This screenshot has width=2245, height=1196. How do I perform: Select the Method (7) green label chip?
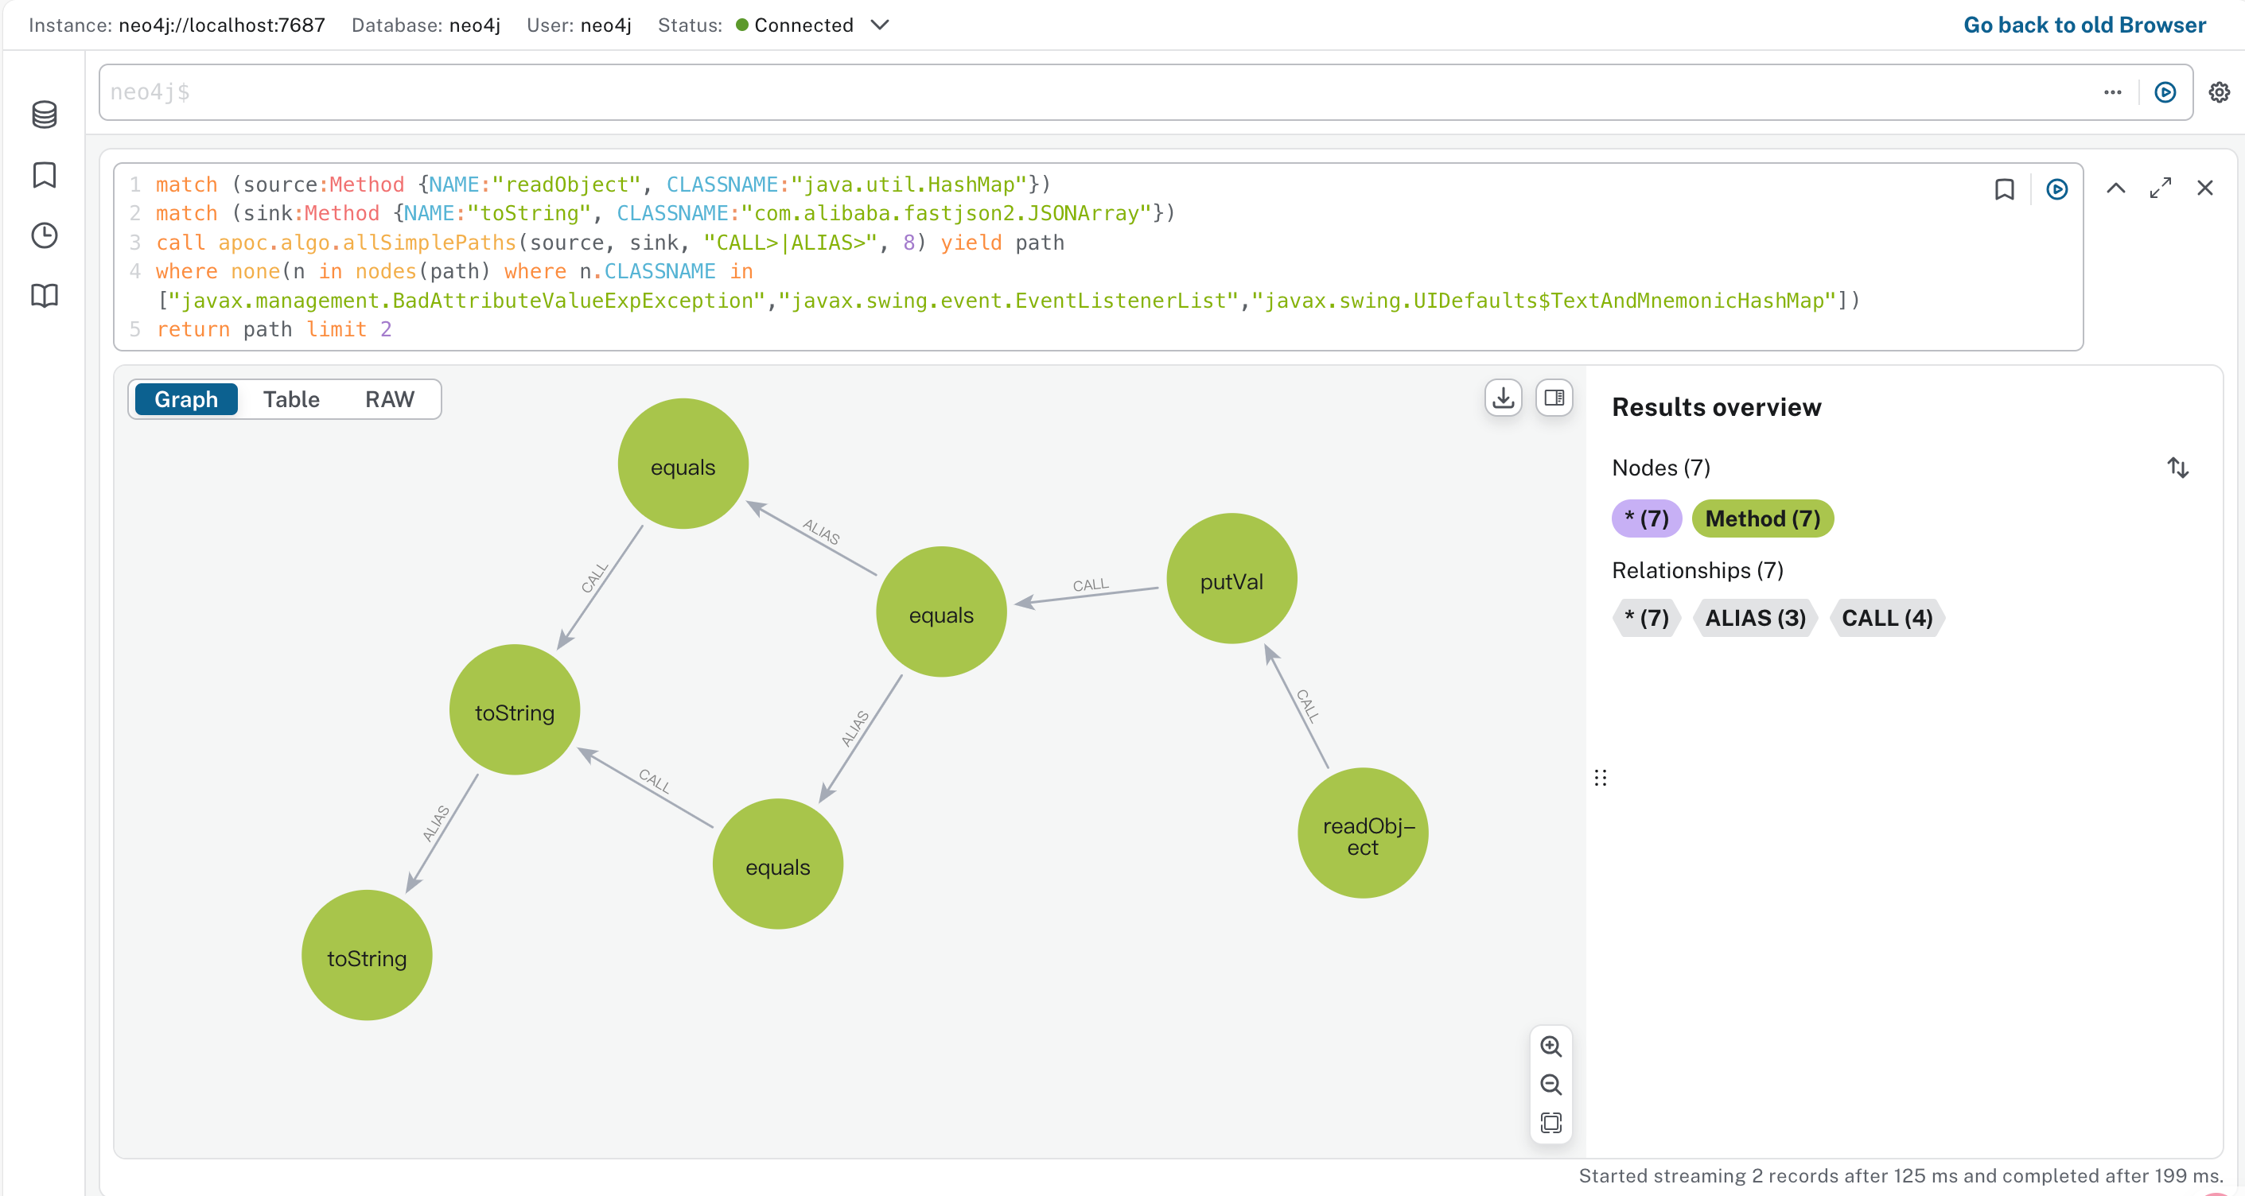pos(1762,519)
